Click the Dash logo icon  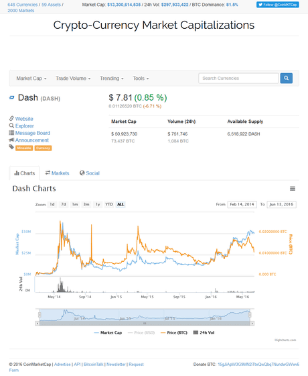click(x=12, y=97)
